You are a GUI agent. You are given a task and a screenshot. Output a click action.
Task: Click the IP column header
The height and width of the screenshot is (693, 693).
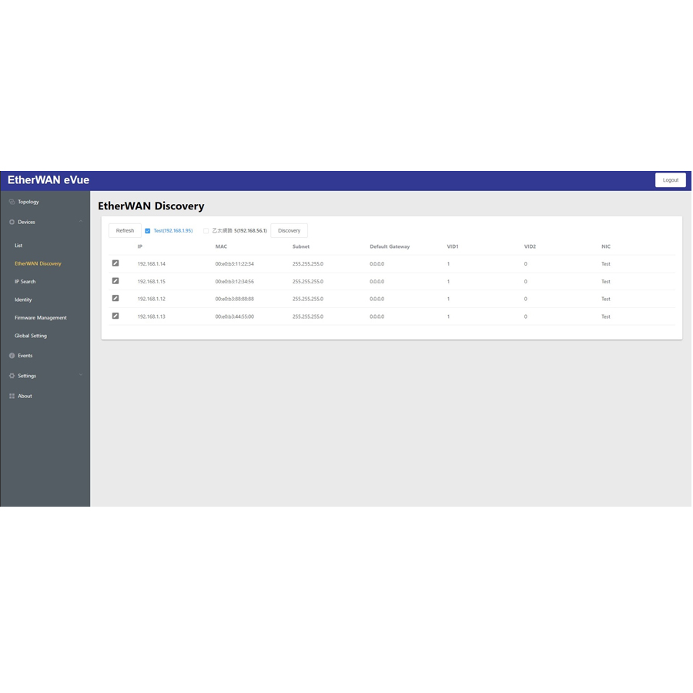pyautogui.click(x=140, y=246)
